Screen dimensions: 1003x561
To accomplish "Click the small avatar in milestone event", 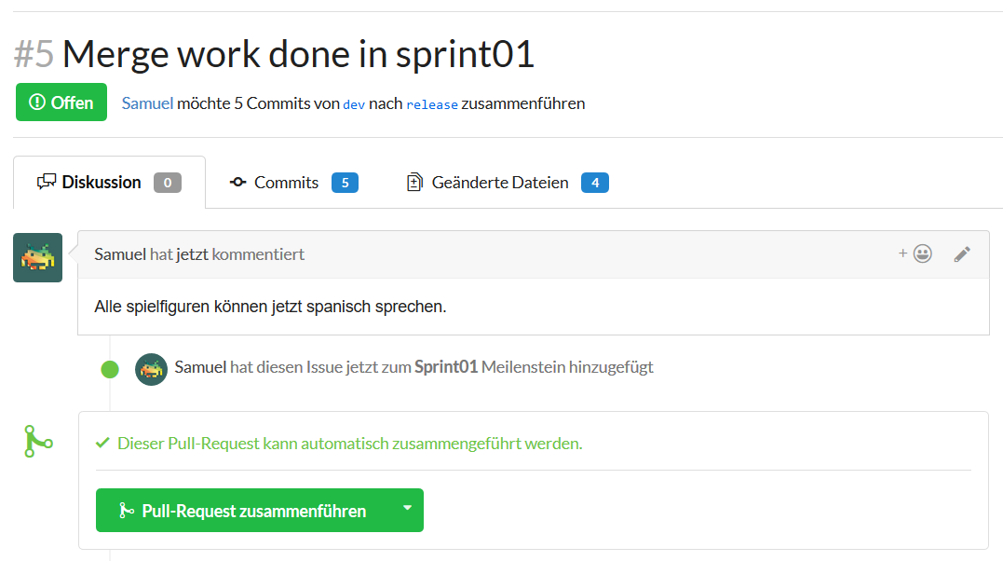I will click(151, 369).
